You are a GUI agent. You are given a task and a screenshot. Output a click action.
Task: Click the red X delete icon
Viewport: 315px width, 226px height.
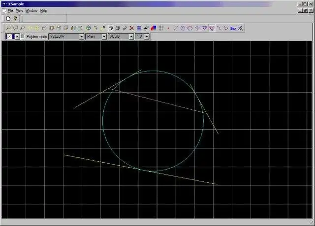(x=131, y=28)
